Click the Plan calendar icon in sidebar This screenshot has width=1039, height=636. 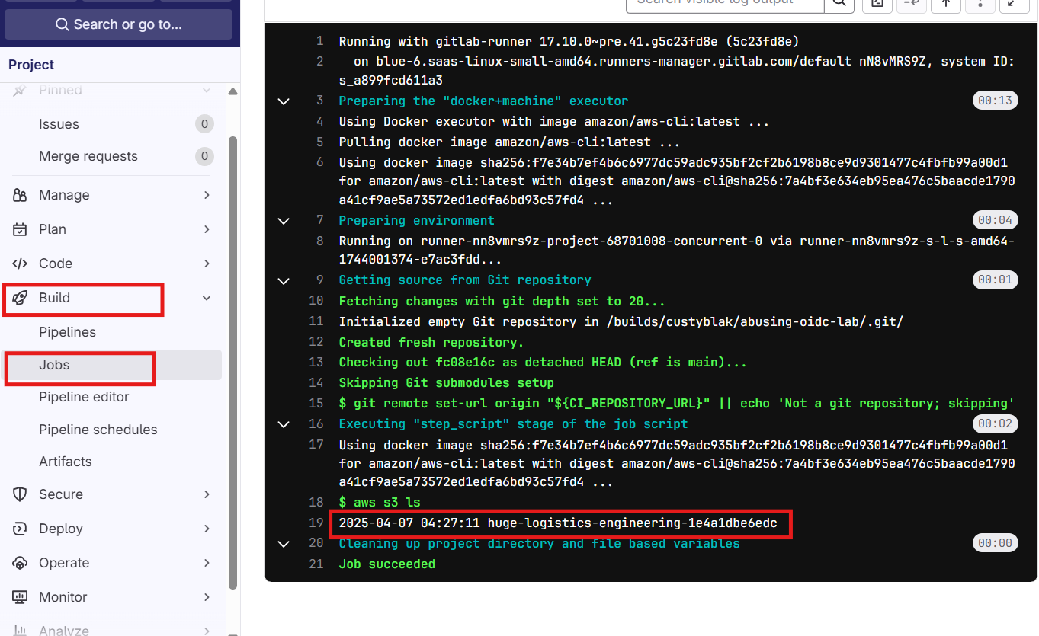[x=21, y=229]
